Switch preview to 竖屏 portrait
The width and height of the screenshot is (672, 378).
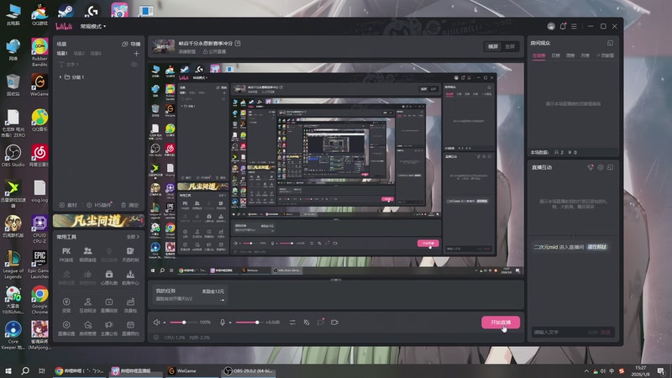click(510, 46)
